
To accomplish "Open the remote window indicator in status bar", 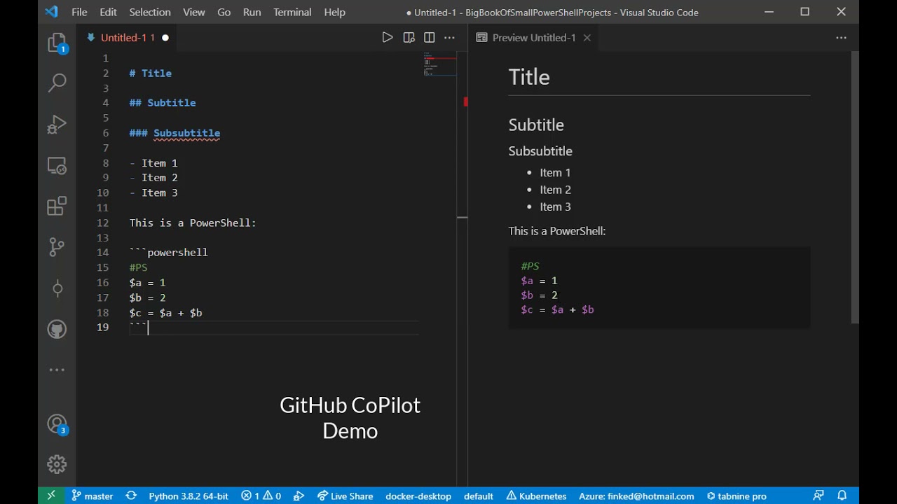I will pyautogui.click(x=50, y=496).
